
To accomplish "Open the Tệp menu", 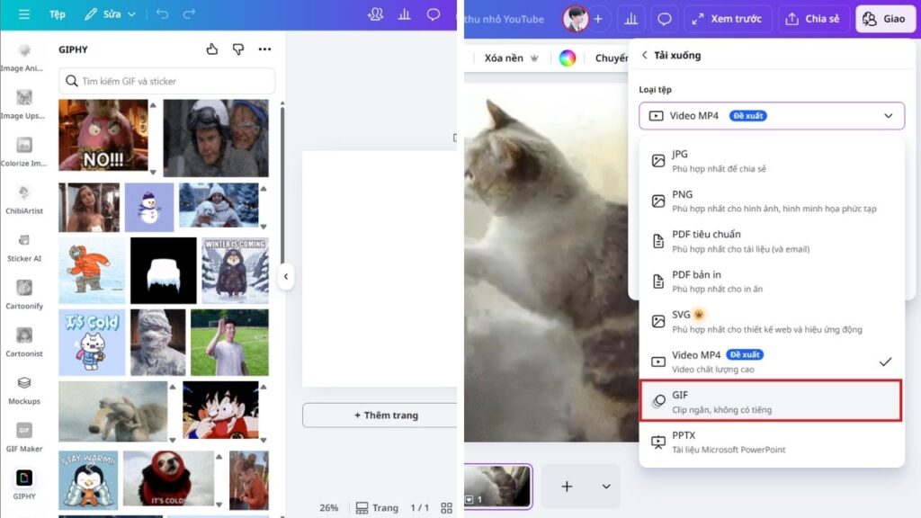I will 58,14.
